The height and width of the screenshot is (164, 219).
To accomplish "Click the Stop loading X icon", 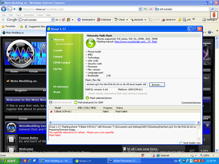I will click(x=151, y=9).
